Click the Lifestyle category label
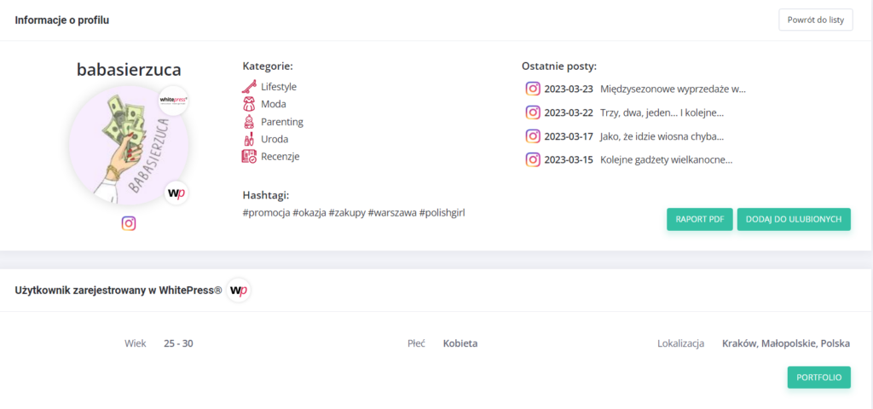The height and width of the screenshot is (409, 873). (x=279, y=87)
